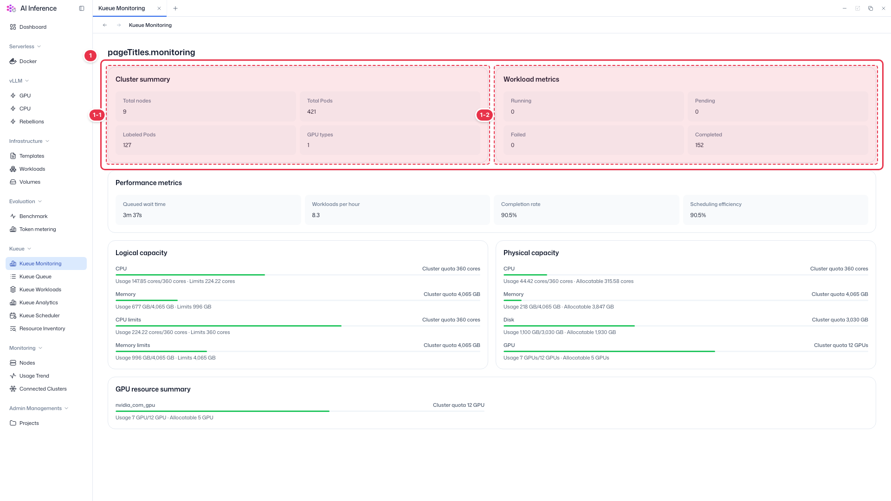Screen dimensions: 891x501
Task: Click the Token metering chart icon
Action: point(13,229)
